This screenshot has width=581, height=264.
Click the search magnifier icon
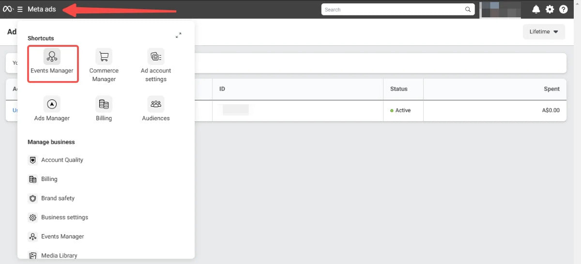coord(468,9)
